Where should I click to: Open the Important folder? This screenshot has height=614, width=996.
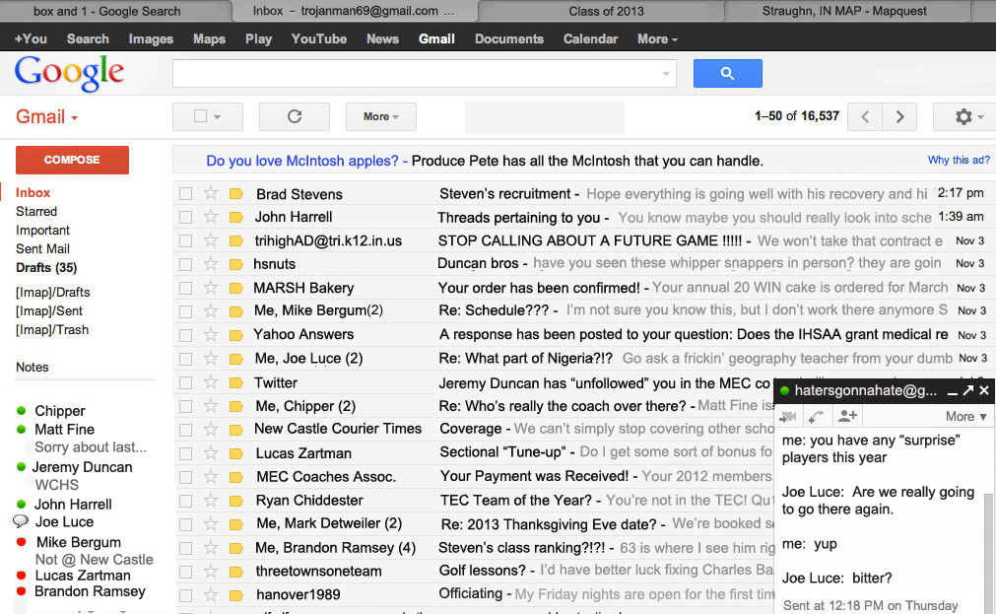pos(42,230)
